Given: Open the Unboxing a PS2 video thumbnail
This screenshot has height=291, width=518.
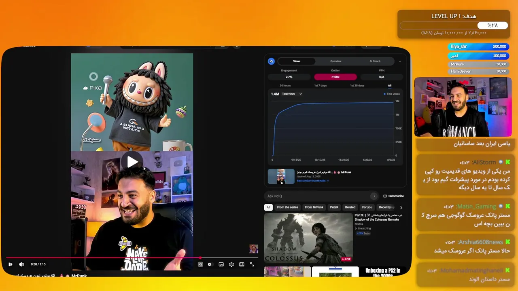Looking at the screenshot, I should click(382, 272).
